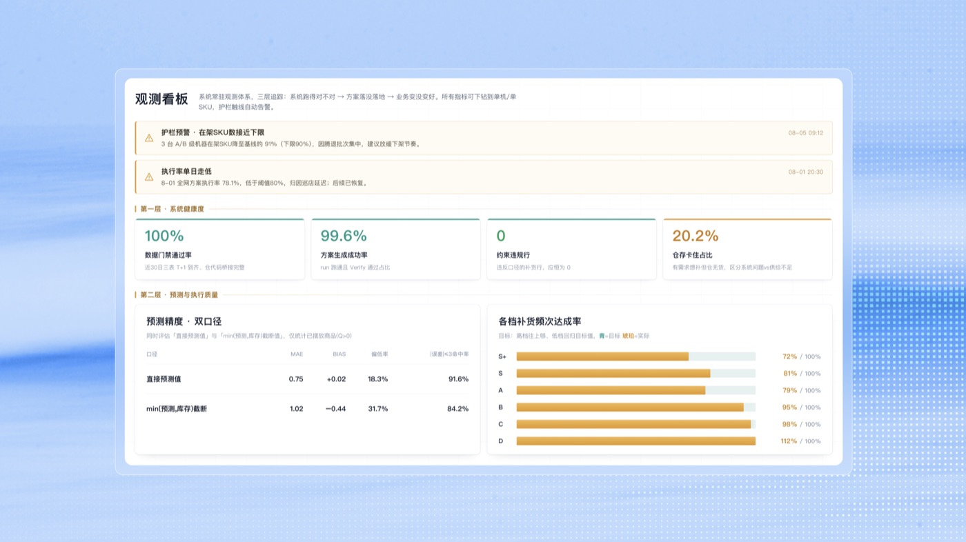
Task: Select the 直接预测值 row label
Action: pos(164,379)
